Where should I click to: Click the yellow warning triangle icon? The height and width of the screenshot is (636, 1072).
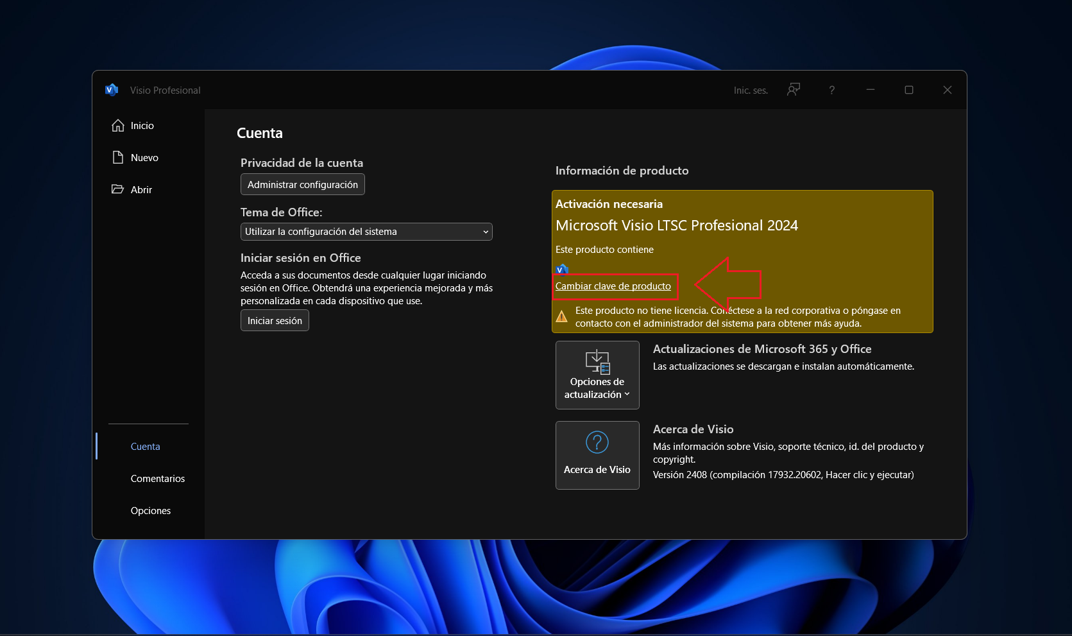[562, 316]
